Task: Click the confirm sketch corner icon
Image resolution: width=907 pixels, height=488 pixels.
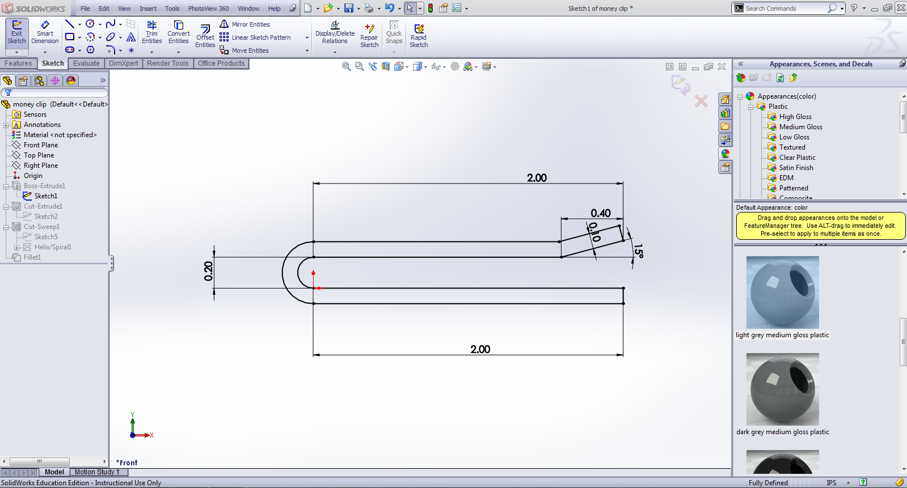Action: (x=680, y=85)
